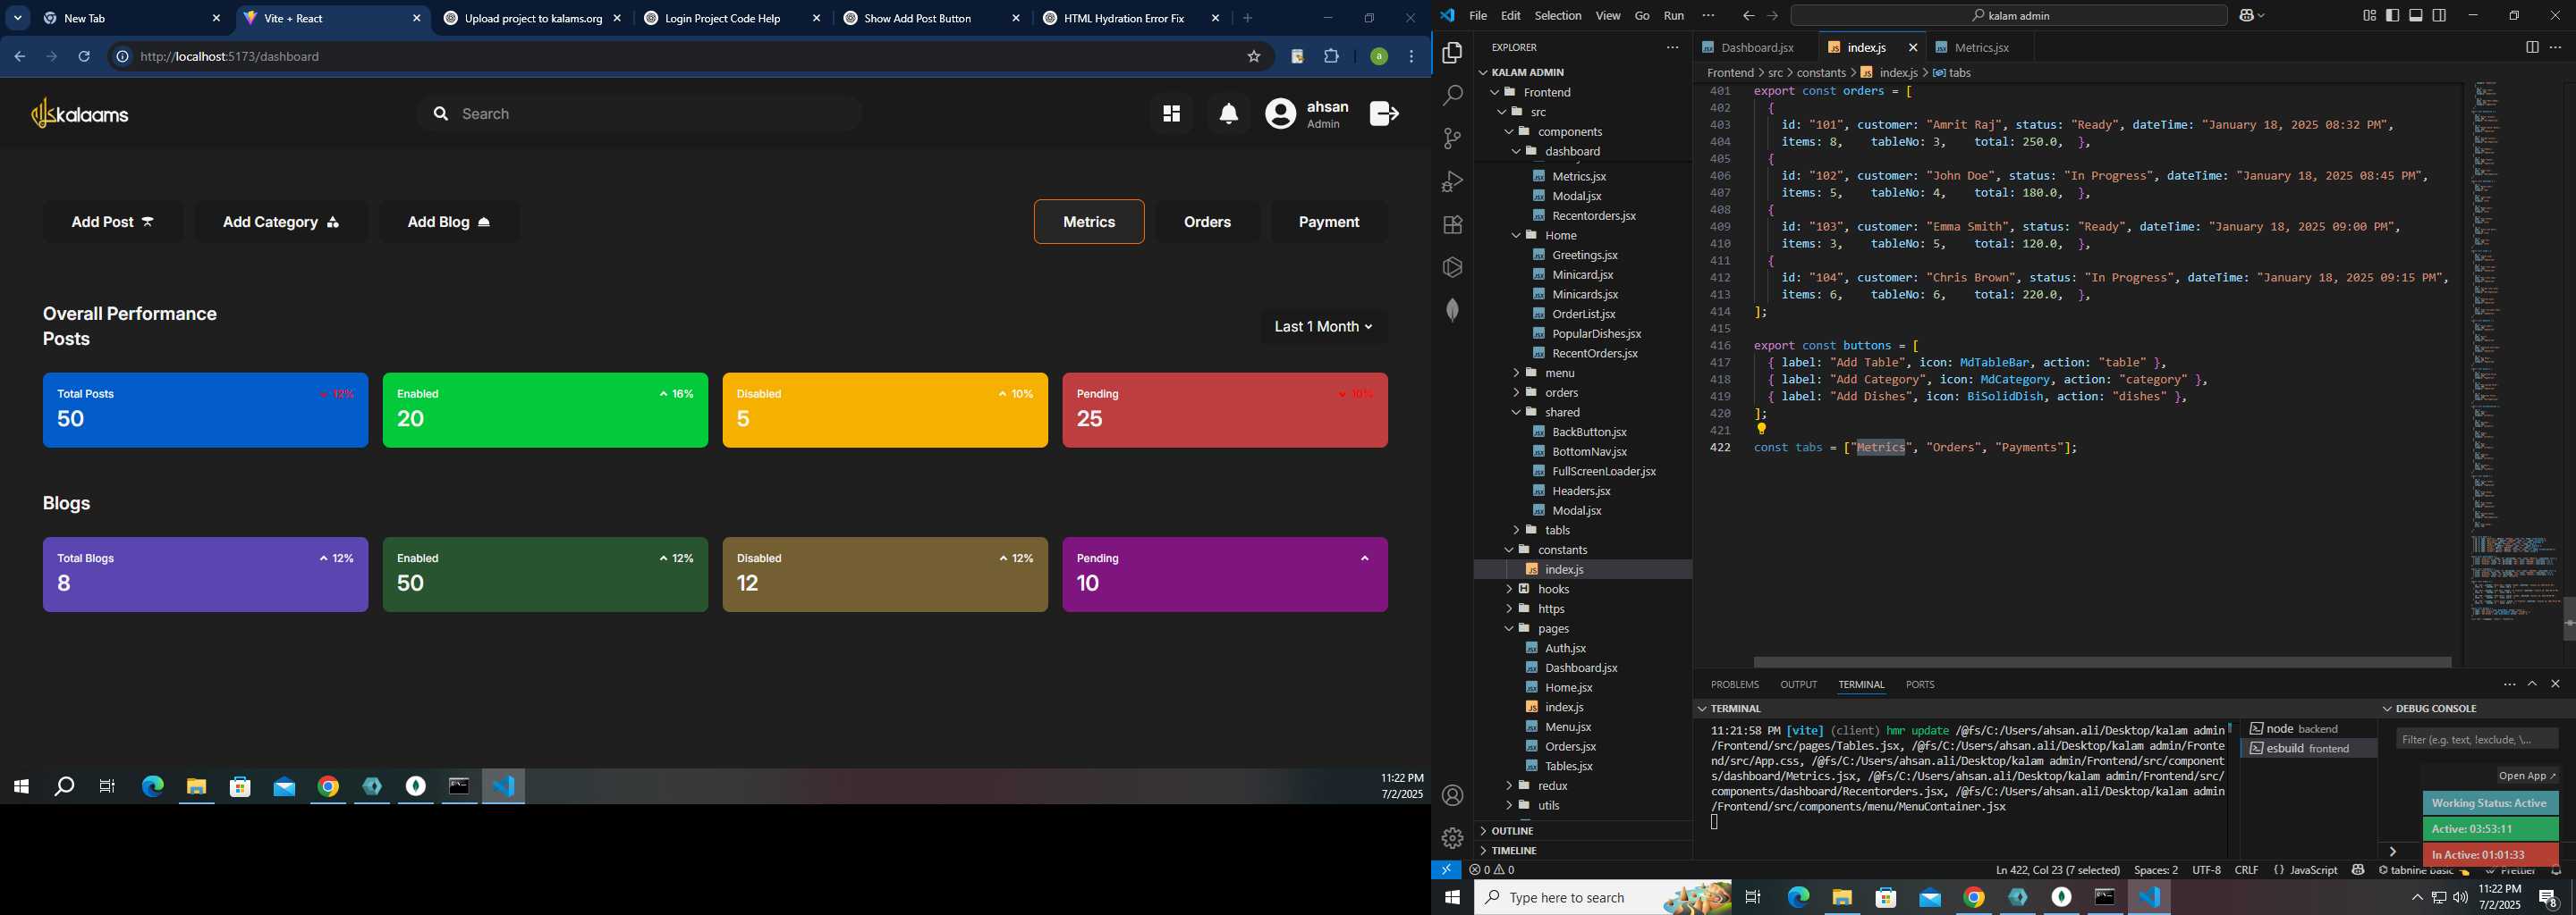The width and height of the screenshot is (2576, 915).
Task: Toggle VS Code bottom Panel visibility
Action: pyautogui.click(x=2416, y=15)
